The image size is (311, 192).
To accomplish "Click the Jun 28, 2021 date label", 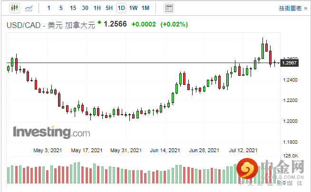I will (204, 150).
